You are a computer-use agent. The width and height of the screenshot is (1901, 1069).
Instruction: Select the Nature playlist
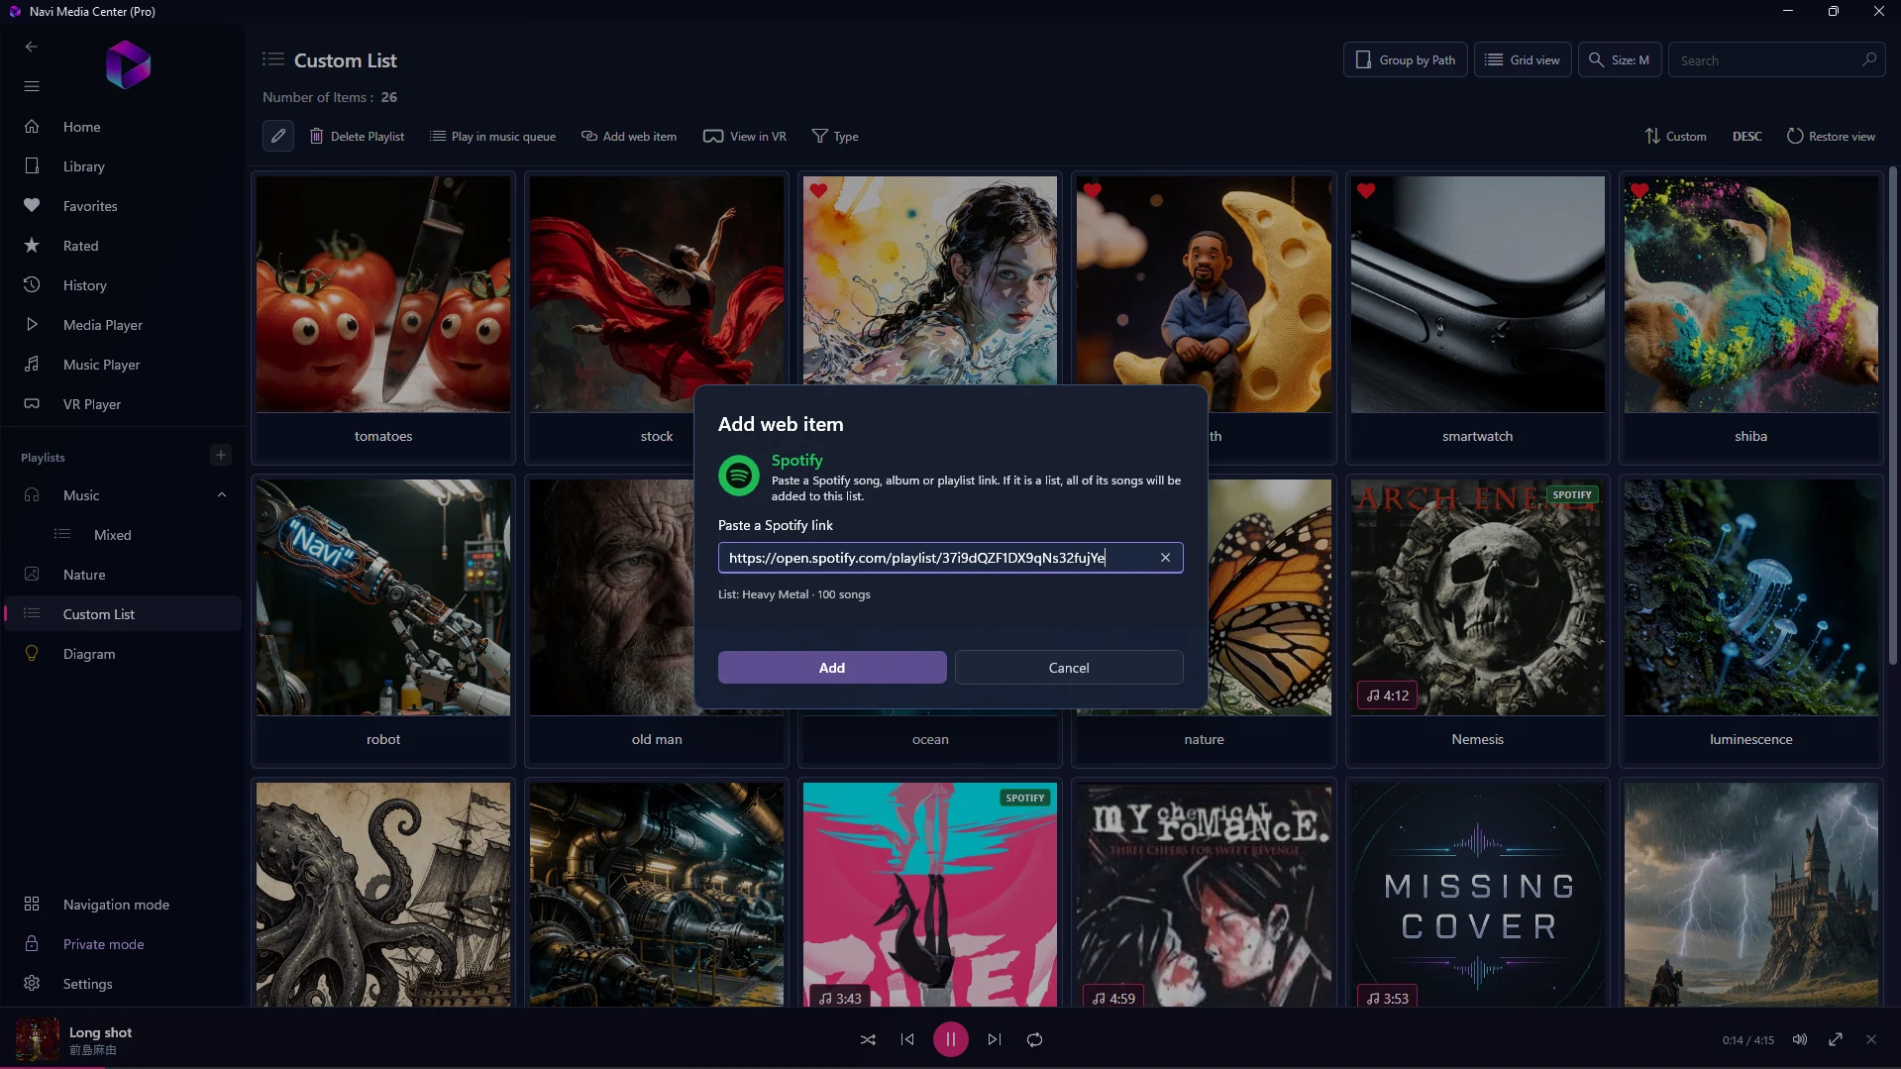(x=122, y=575)
